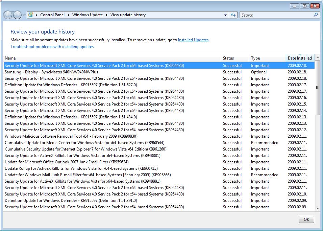The height and width of the screenshot is (231, 323).
Task: Select Cumulative Update for Media Center row
Action: 159,142
